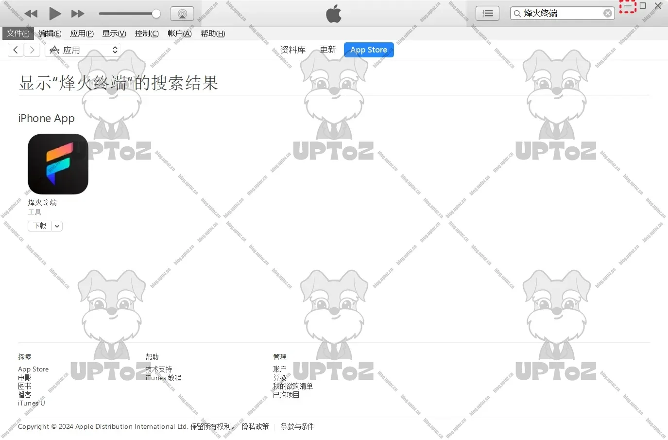Open the AirPlay output button
668x440 pixels.
(x=182, y=14)
